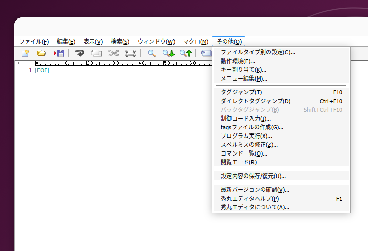This screenshot has width=368, height=251.
Task: Click the Find magnifier icon
Action: coord(151,53)
